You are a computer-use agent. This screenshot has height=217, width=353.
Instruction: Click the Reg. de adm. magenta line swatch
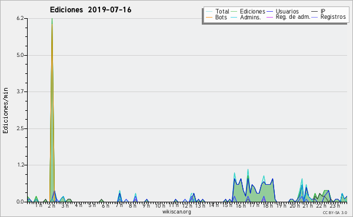click(269, 17)
